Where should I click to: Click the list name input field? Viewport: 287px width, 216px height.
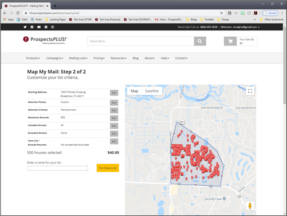pos(57,168)
